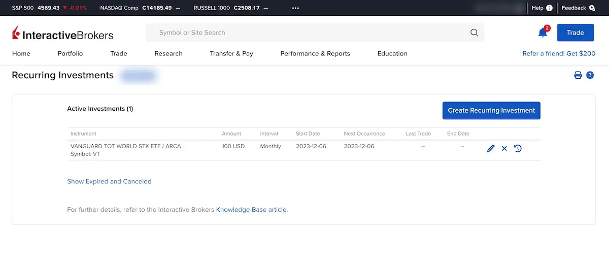
Task: Click the Amount column header
Action: pos(231,134)
